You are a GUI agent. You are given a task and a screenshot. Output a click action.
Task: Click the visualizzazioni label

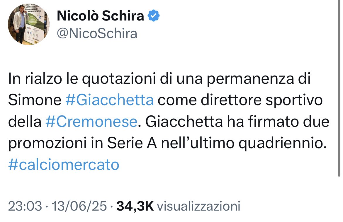[x=199, y=206]
